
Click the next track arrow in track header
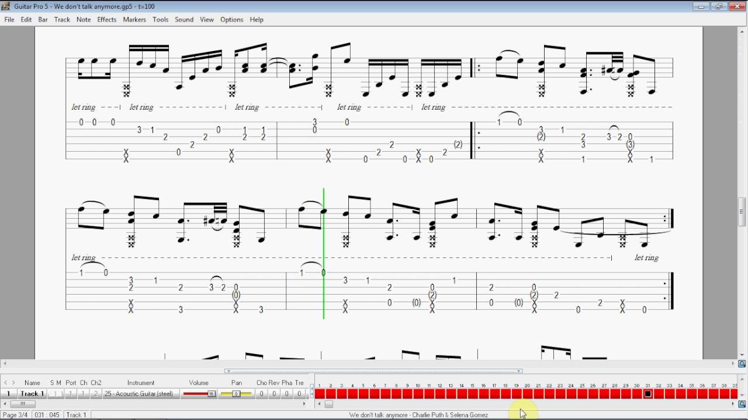coord(14,383)
